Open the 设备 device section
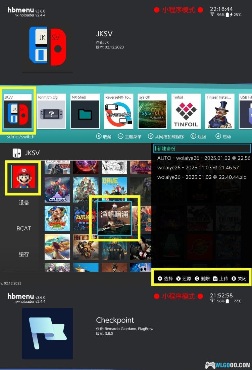The width and height of the screenshot is (252, 370). coord(24,203)
